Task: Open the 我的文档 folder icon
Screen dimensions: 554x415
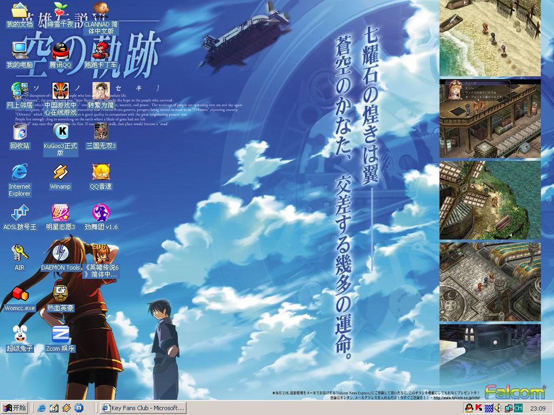Action: [x=19, y=11]
